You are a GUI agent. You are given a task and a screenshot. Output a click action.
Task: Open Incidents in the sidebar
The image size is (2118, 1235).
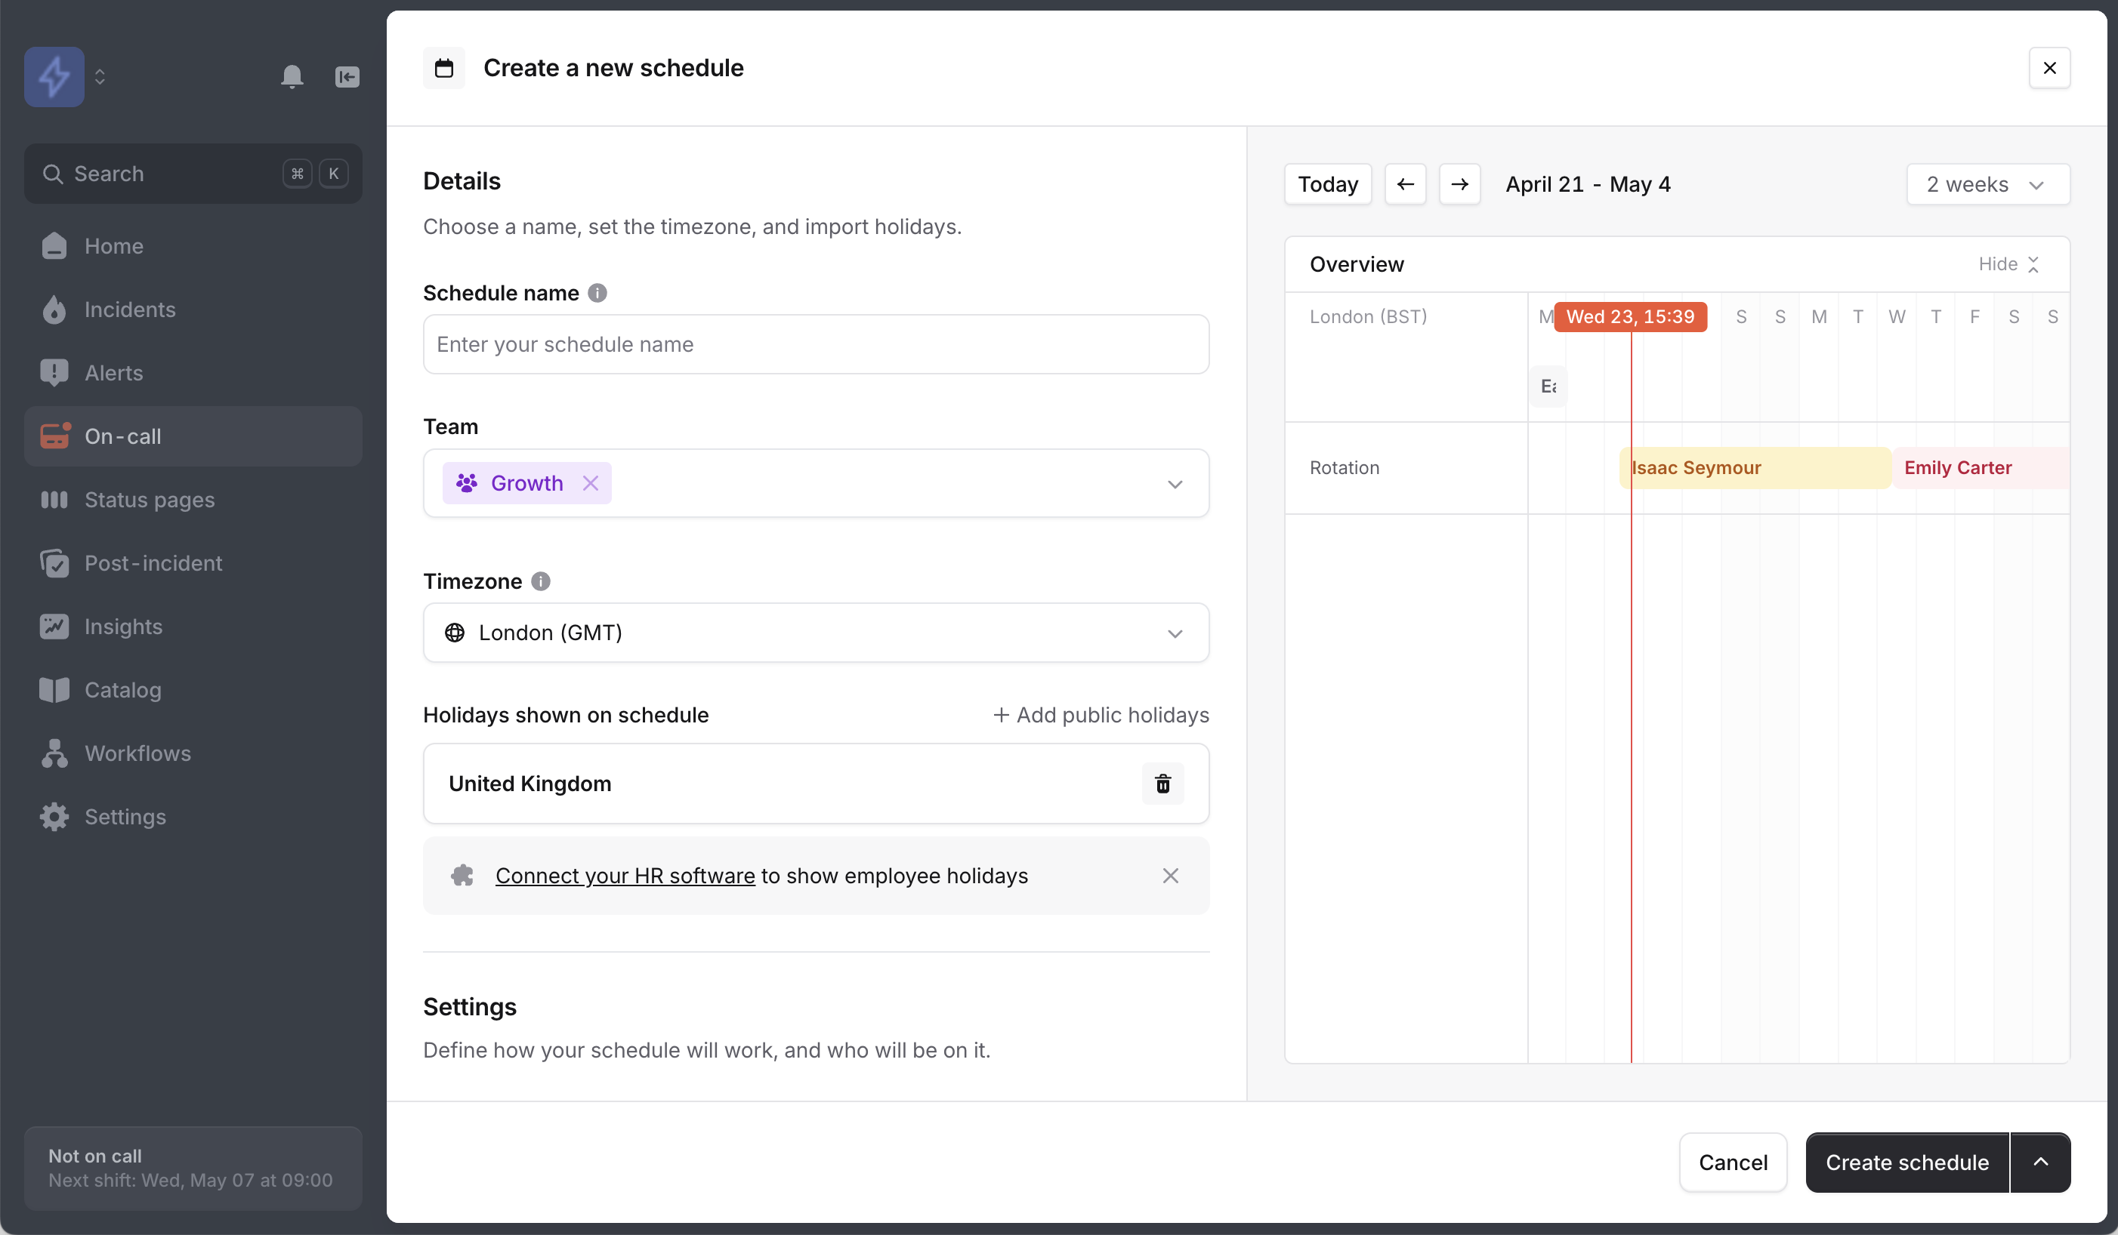click(x=130, y=310)
